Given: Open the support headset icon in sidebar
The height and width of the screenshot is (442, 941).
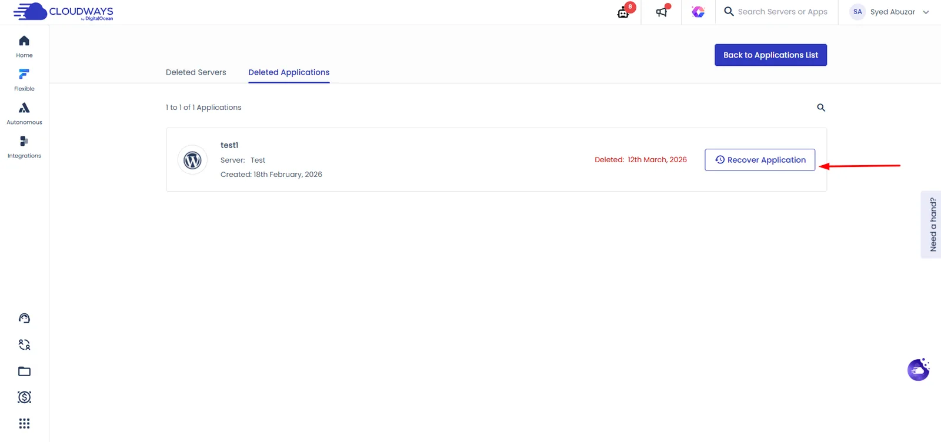Looking at the screenshot, I should coord(24,319).
